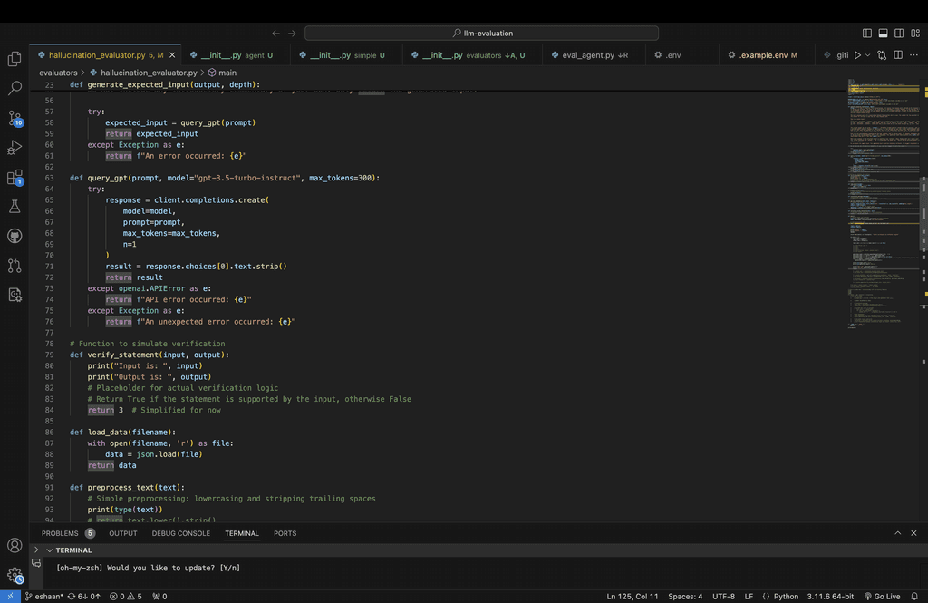This screenshot has height=603, width=928.
Task: Toggle the Secondary Side Bar layout button
Action: coord(898,34)
